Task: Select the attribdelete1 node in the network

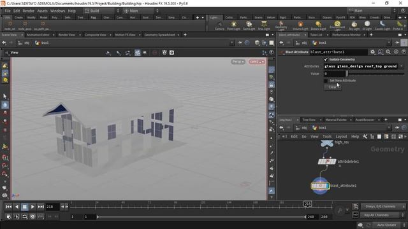Action: coord(327,162)
